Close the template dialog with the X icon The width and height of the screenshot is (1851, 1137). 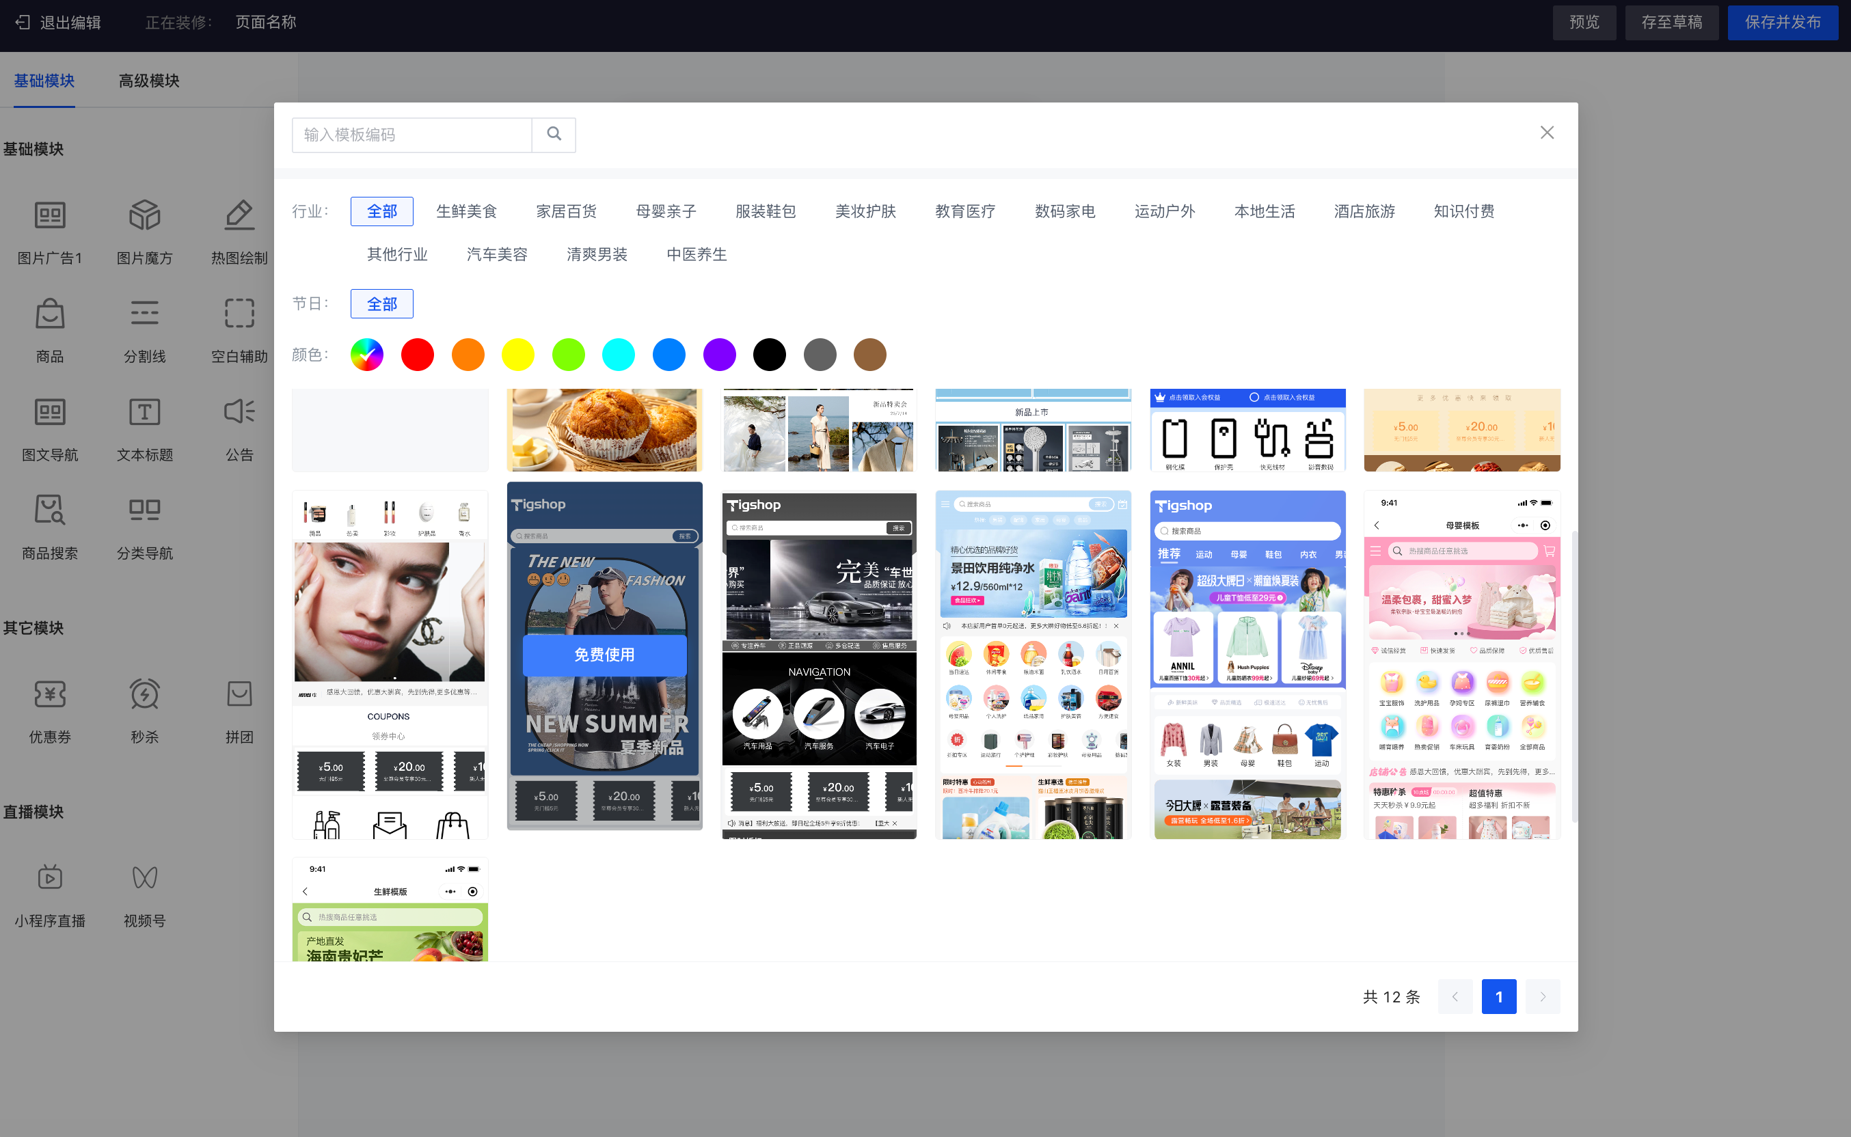(1547, 133)
